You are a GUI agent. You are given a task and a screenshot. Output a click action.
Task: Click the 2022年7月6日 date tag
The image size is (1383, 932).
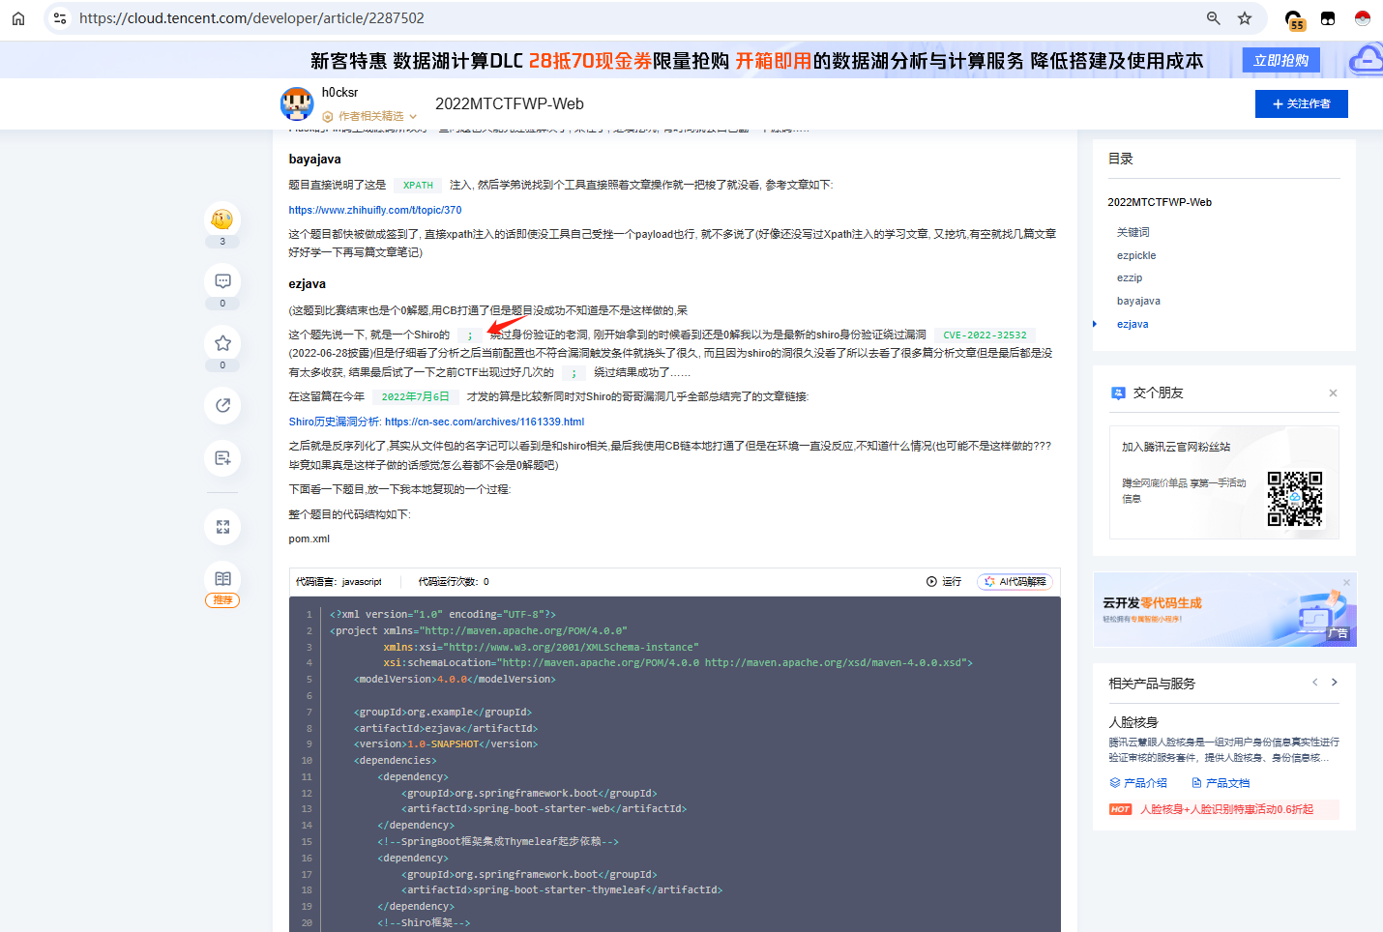[415, 396]
